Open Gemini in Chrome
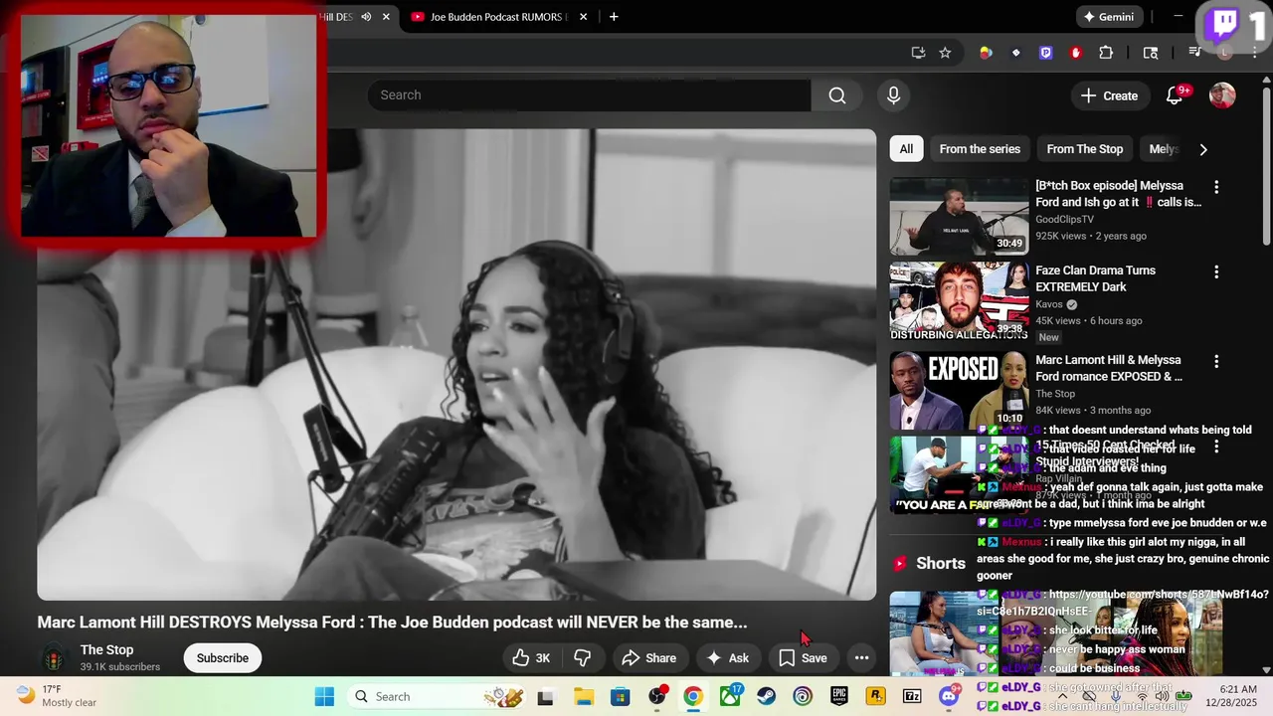 [1108, 17]
